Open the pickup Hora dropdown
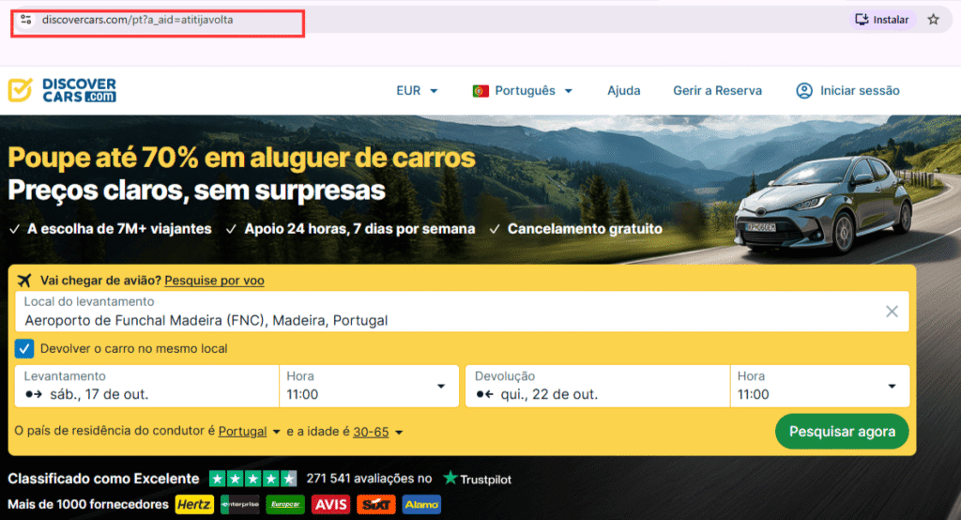Image resolution: width=961 pixels, height=520 pixels. (x=369, y=386)
